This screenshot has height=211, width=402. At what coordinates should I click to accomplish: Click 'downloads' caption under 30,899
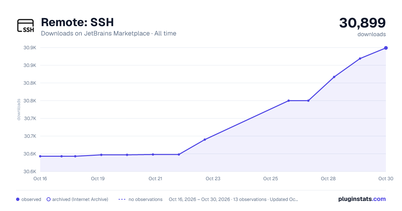pyautogui.click(x=372, y=34)
